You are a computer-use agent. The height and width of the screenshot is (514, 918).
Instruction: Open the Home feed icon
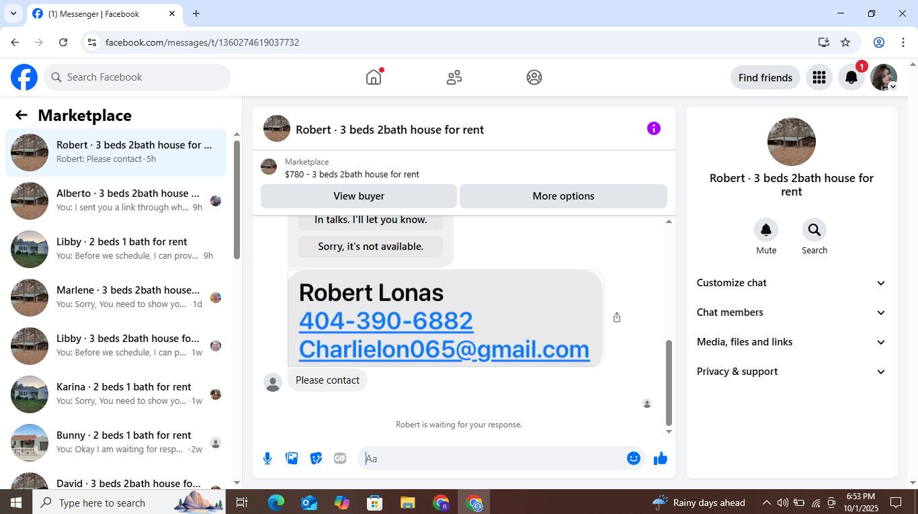tap(374, 77)
